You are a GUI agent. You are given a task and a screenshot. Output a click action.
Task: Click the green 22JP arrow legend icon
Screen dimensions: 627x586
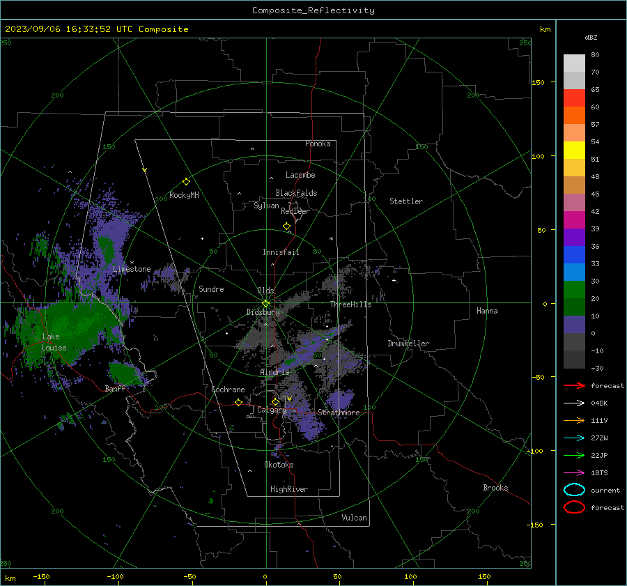coord(574,455)
